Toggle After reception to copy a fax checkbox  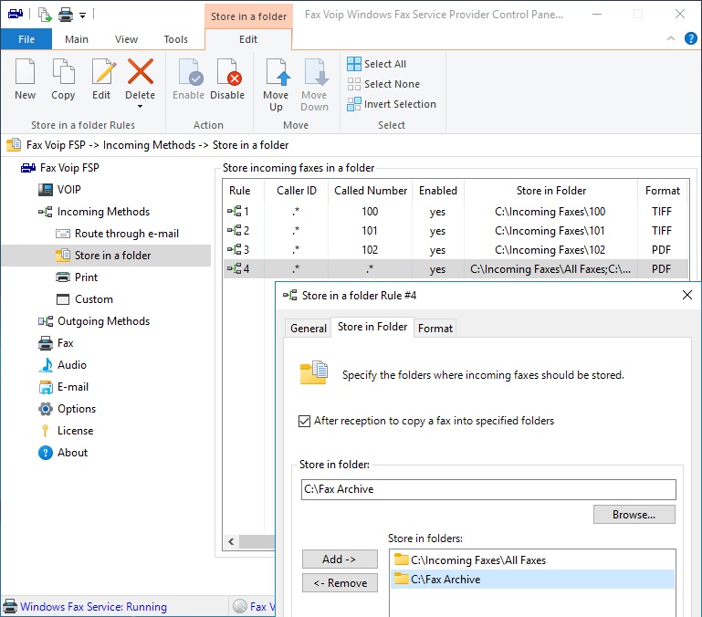pyautogui.click(x=304, y=421)
